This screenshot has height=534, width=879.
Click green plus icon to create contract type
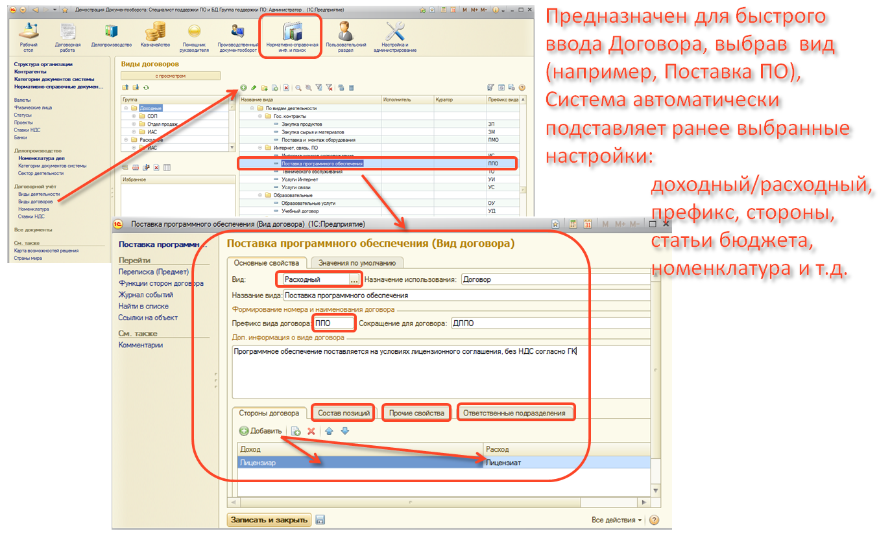click(244, 87)
